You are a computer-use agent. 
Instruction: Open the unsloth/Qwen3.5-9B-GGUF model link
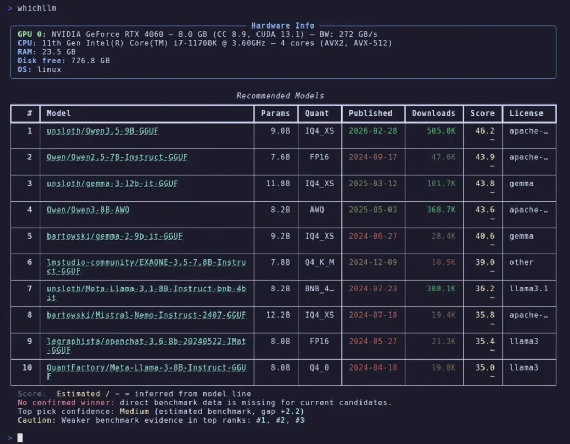point(102,131)
